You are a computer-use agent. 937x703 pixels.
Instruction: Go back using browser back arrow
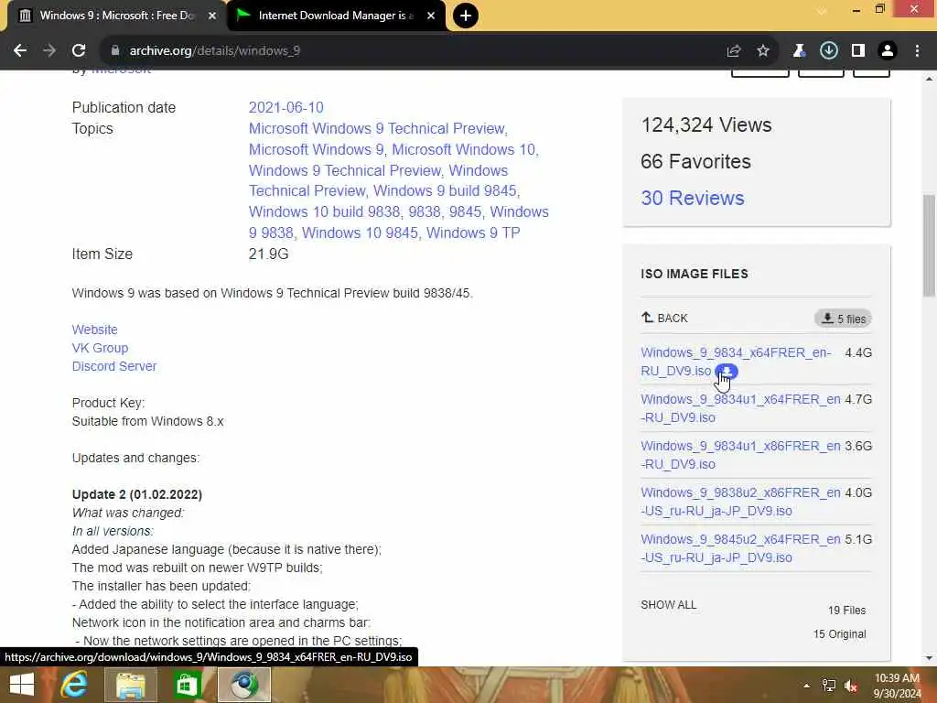pos(20,51)
